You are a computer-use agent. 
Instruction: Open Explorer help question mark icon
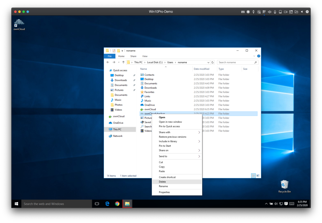(259, 56)
